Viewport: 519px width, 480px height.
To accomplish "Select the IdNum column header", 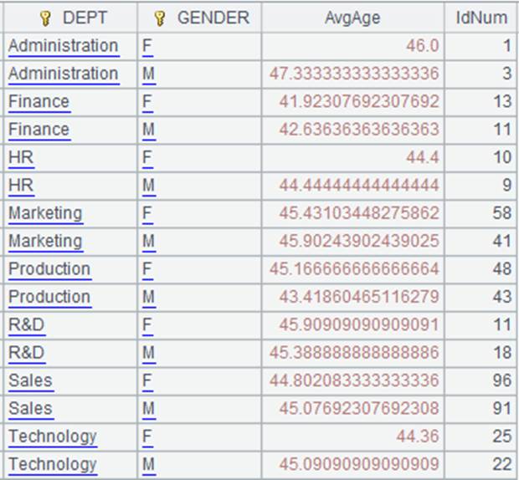I will pos(481,18).
